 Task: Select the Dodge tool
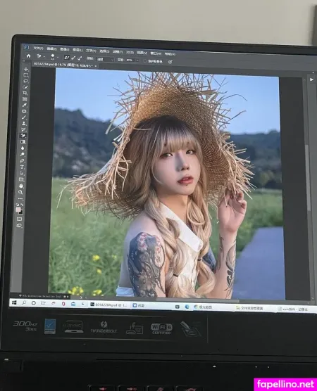pos(23,154)
